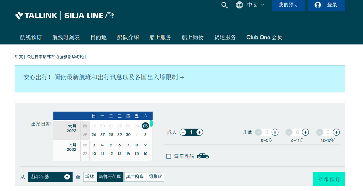The height and width of the screenshot is (191, 363).
Task: Open the 目的地 menu
Action: [99, 37]
